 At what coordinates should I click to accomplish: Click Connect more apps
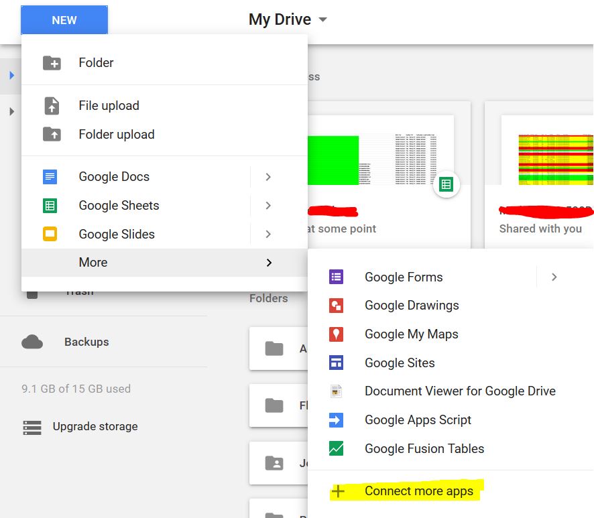pyautogui.click(x=418, y=491)
